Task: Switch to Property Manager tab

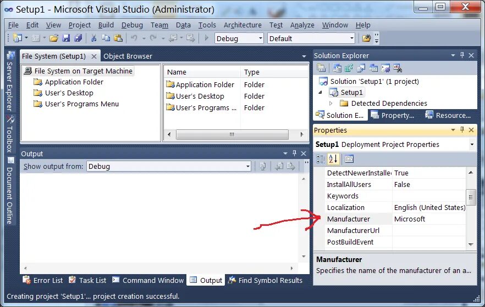Action: click(x=392, y=115)
